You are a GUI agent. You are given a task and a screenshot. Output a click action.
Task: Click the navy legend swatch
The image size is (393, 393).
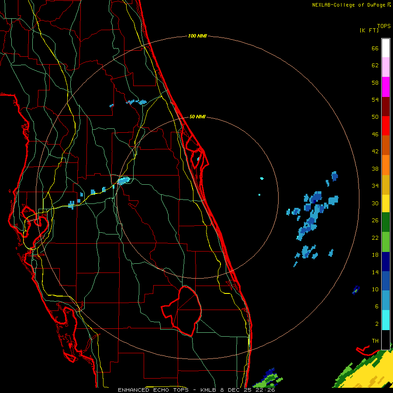tap(386, 262)
